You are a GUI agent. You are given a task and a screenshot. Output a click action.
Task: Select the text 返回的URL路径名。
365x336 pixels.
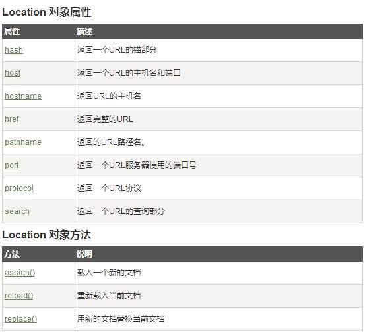pyautogui.click(x=112, y=142)
